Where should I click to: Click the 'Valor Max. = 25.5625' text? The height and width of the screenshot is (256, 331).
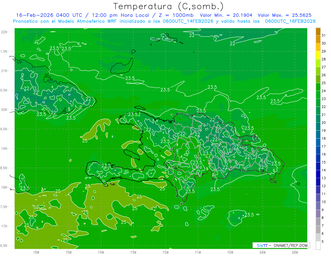pyautogui.click(x=285, y=15)
